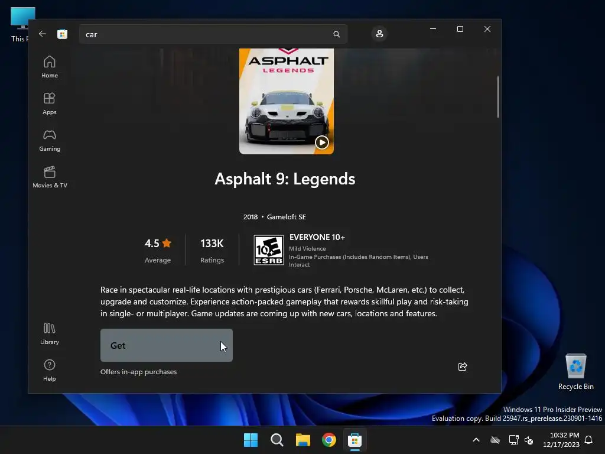Click the network tray icon
This screenshot has width=605, height=454.
pos(513,440)
